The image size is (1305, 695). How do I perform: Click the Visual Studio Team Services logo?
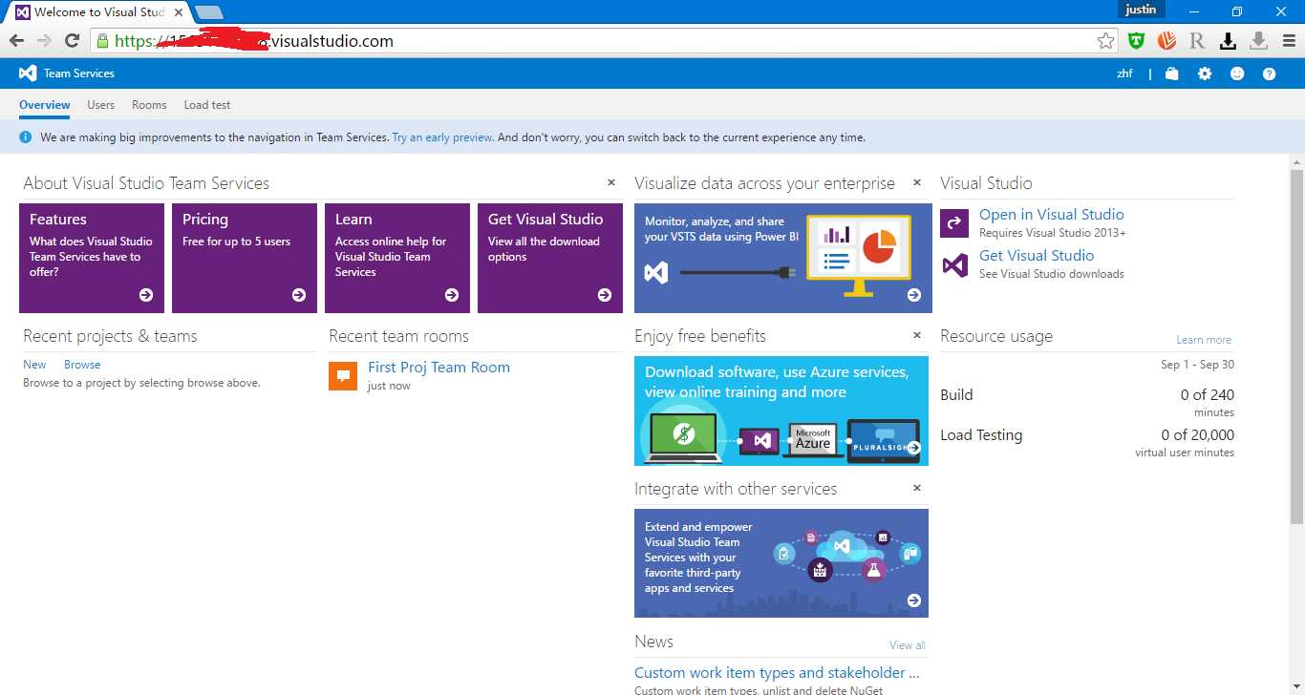(28, 74)
